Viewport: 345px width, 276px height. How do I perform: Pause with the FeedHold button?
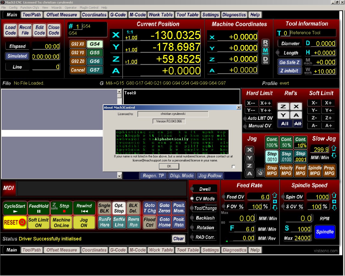click(x=39, y=208)
